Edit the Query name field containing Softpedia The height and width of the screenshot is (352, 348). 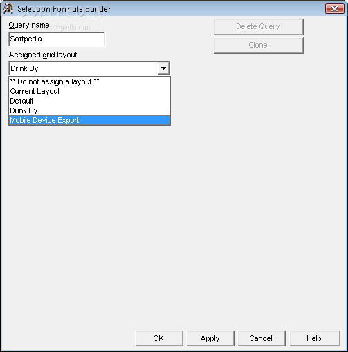57,39
